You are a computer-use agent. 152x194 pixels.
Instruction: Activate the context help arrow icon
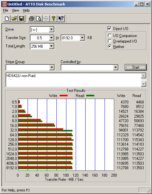click(61, 19)
